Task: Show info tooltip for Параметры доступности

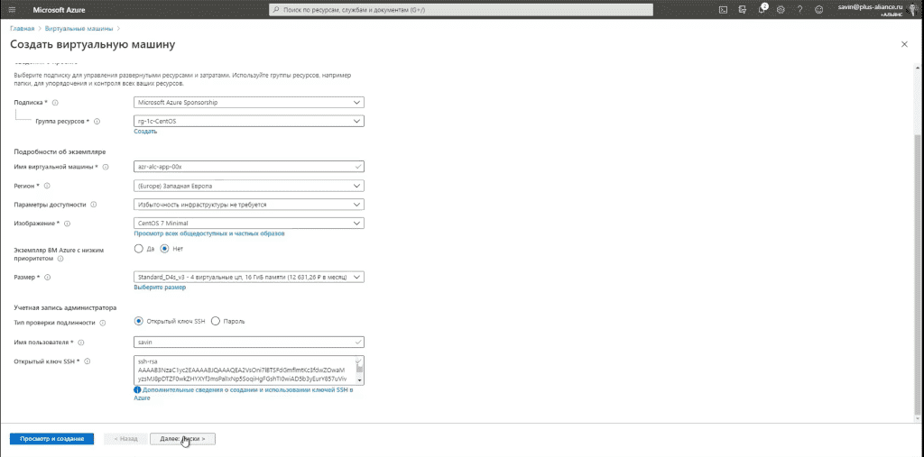Action: tap(94, 205)
